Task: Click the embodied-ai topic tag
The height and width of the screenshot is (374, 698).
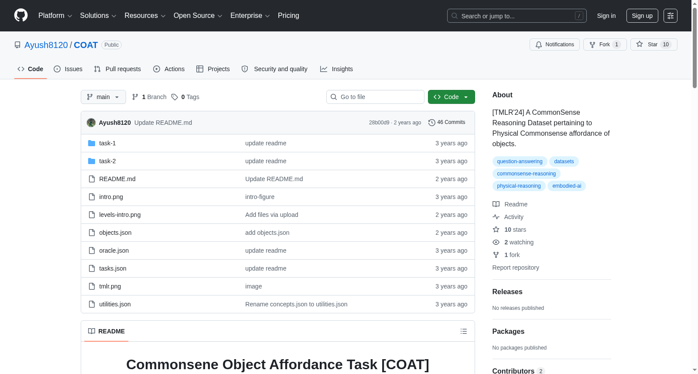Action: 567,186
